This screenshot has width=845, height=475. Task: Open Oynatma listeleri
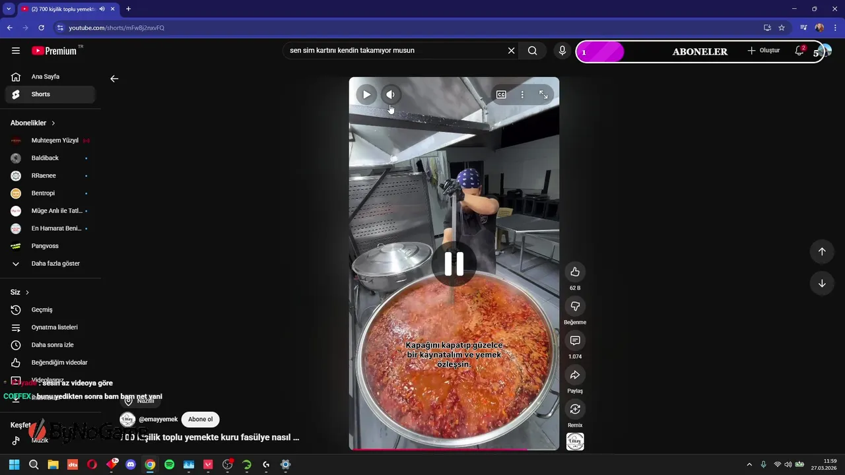[50, 327]
